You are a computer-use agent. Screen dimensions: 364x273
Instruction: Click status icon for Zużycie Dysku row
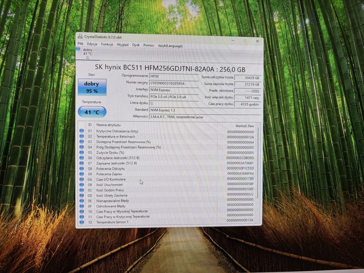82,152
